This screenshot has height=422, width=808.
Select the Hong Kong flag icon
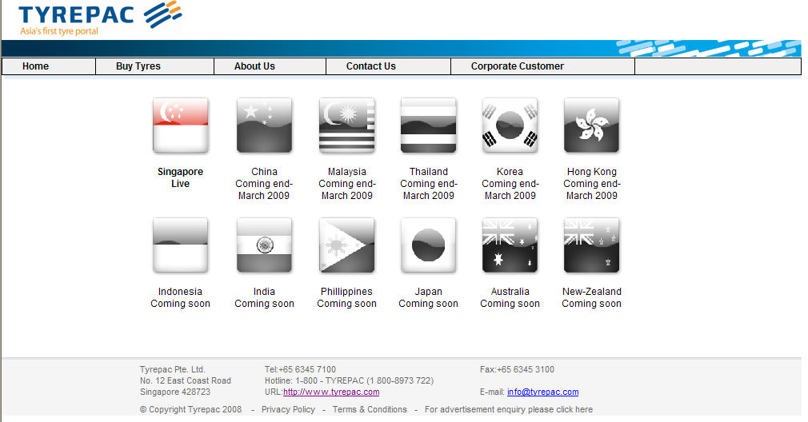(591, 125)
